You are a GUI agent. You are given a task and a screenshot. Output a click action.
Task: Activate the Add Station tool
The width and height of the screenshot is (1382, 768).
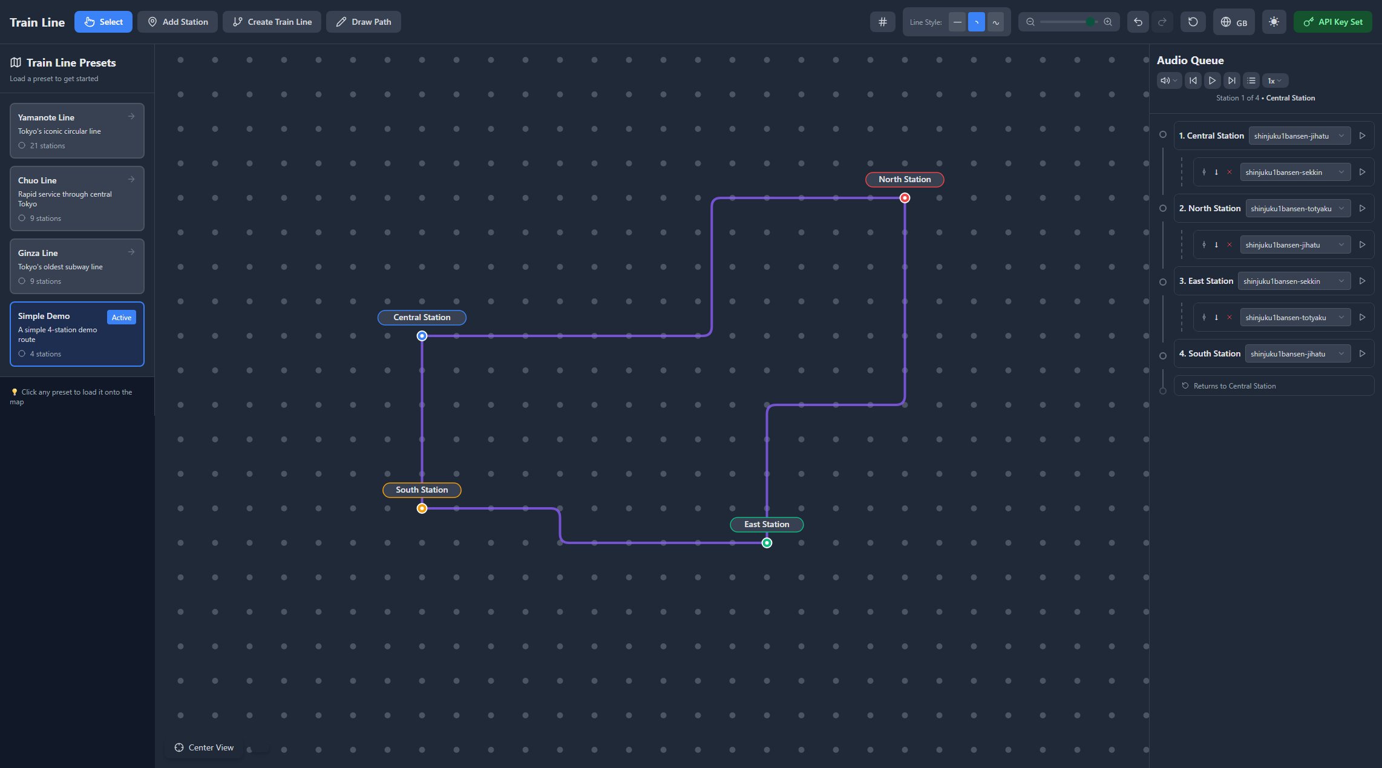(x=177, y=22)
